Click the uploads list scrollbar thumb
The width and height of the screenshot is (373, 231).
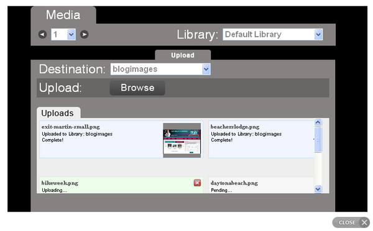click(318, 140)
